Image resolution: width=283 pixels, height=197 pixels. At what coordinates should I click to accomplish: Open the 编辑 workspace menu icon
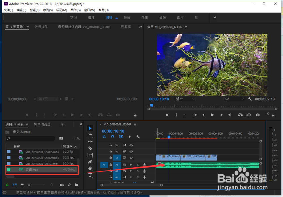click(x=117, y=18)
